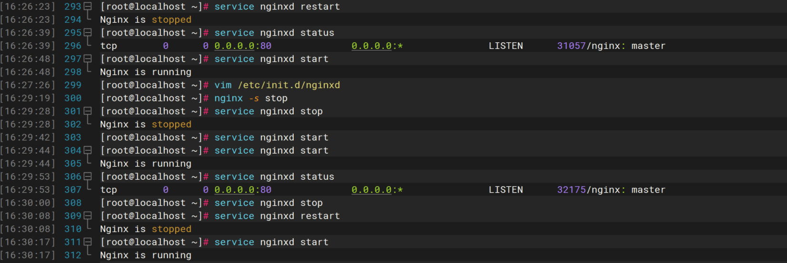The height and width of the screenshot is (263, 787).
Task: Click the 'vim /etc/init.d/nginxd' command text
Action: [x=277, y=85]
